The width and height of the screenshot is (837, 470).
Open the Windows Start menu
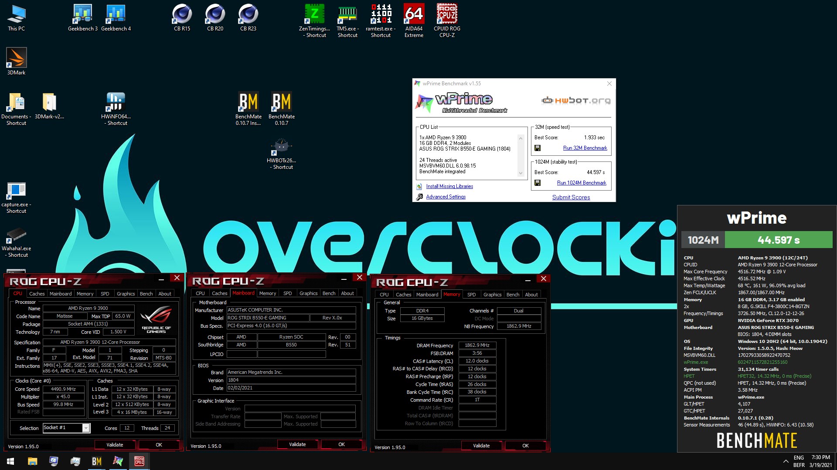tap(10, 461)
